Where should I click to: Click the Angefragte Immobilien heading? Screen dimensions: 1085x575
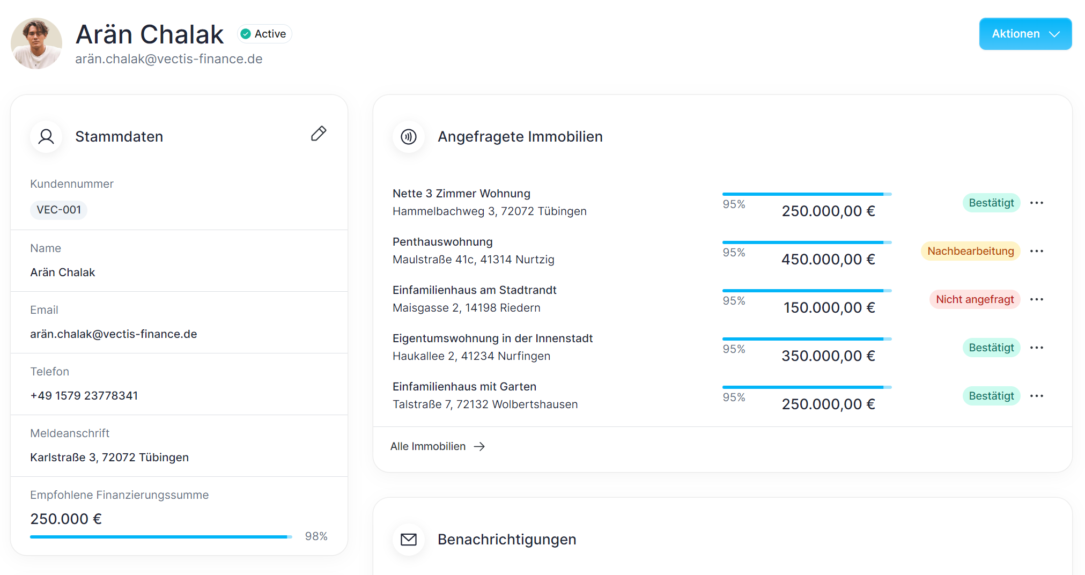coord(520,137)
